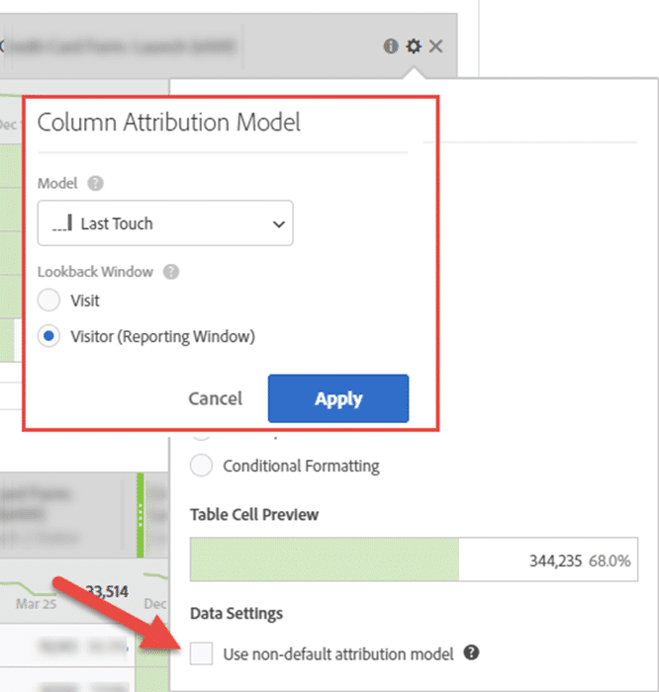Click the Column Attribution Model title
Viewport: 659px width, 692px height.
tap(169, 123)
